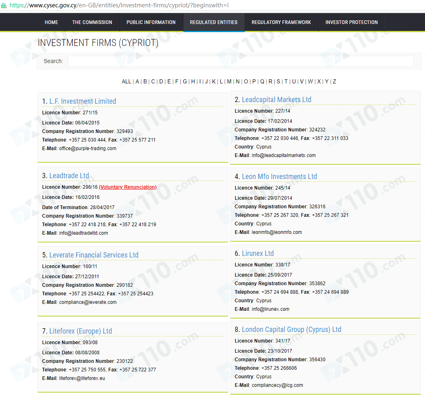Select email office@purple-trading.com

click(x=88, y=148)
